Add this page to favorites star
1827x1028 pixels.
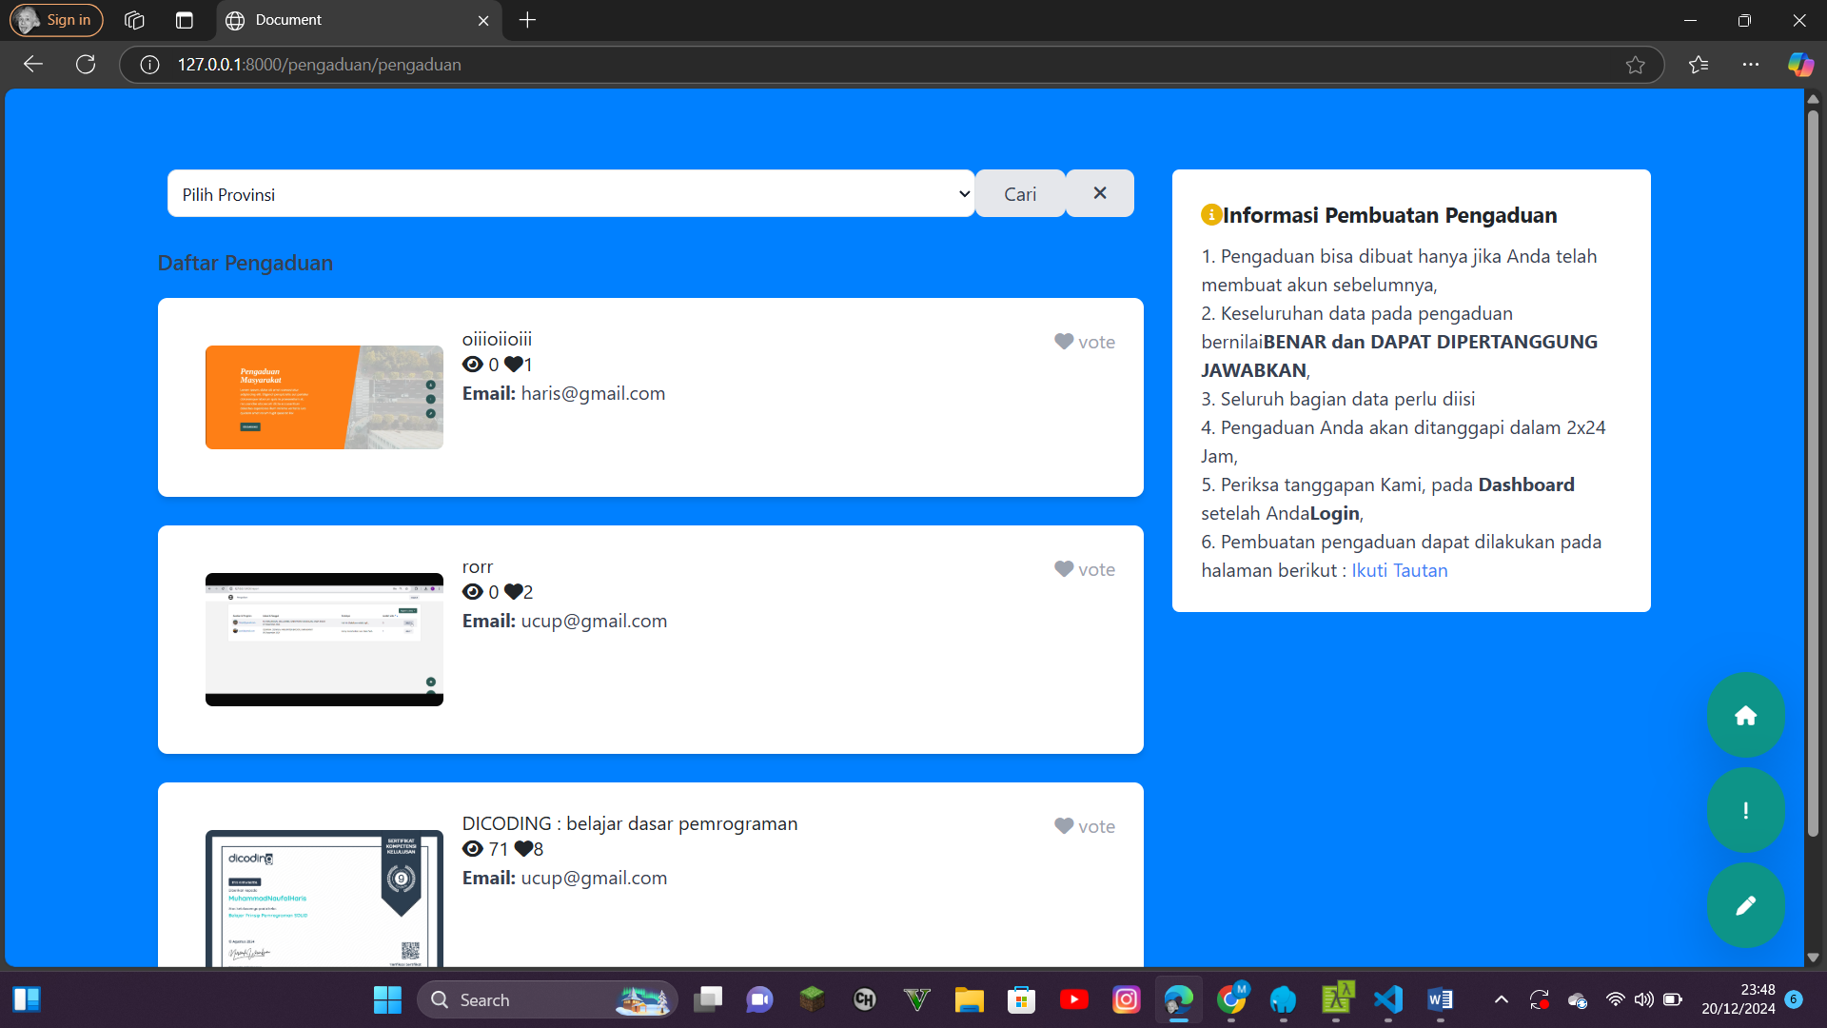tap(1635, 65)
